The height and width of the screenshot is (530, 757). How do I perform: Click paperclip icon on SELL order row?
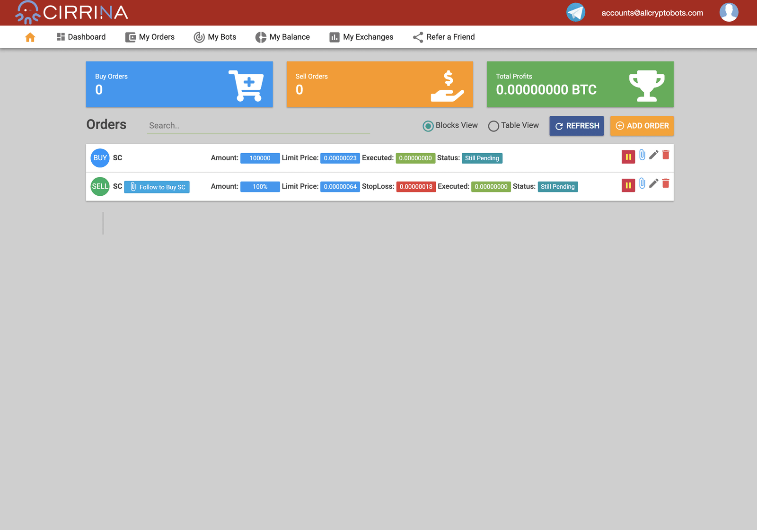[642, 183]
